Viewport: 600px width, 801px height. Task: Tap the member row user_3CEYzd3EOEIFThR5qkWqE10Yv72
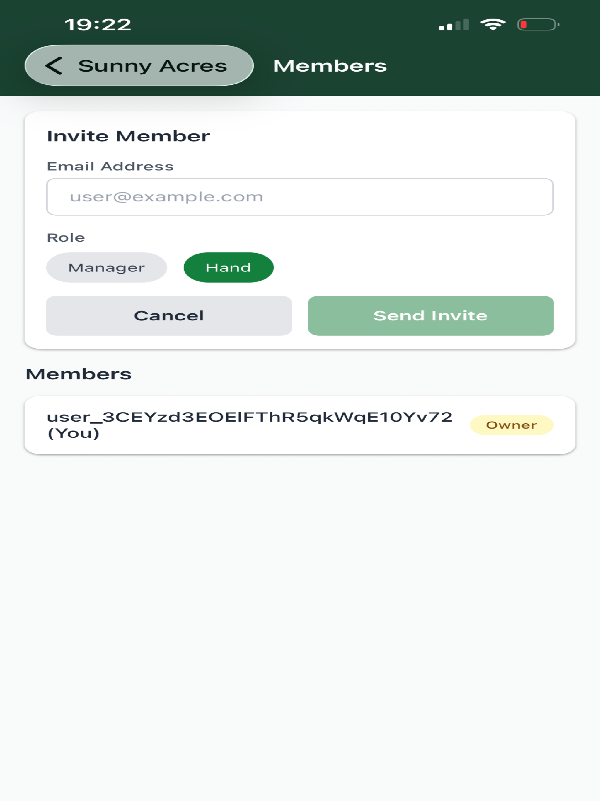point(300,425)
